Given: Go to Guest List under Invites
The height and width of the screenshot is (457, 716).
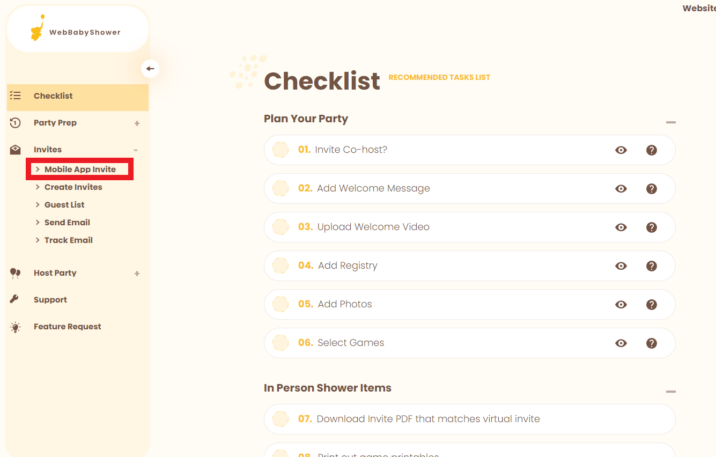Looking at the screenshot, I should click(64, 205).
